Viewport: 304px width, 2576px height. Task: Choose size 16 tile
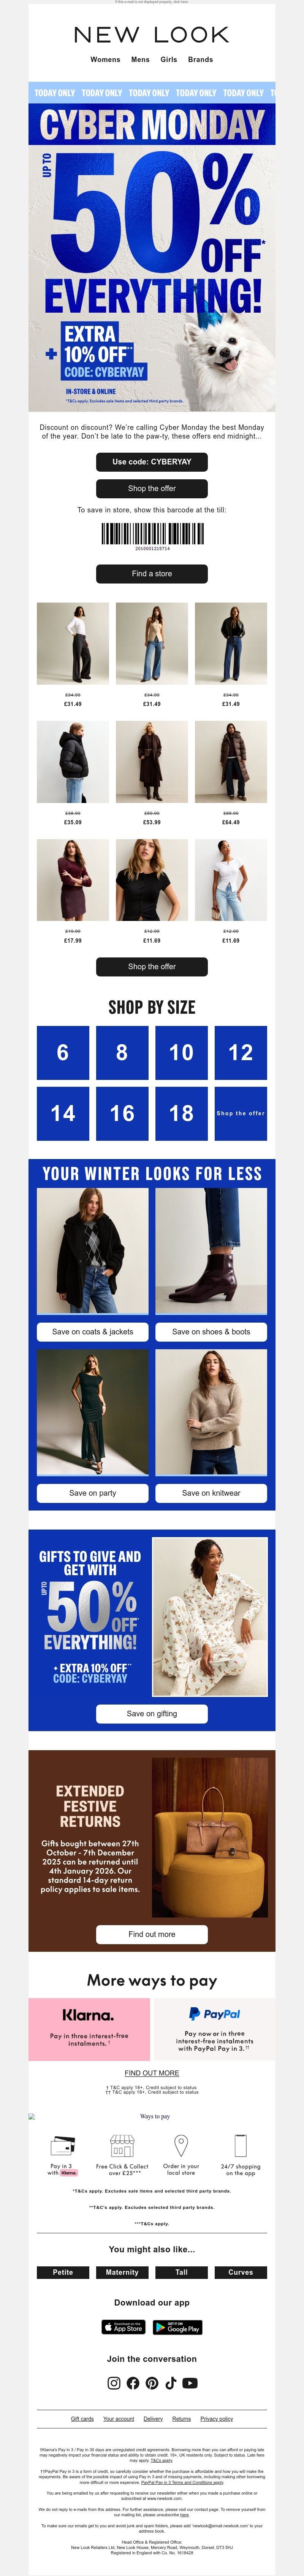coord(122,1113)
